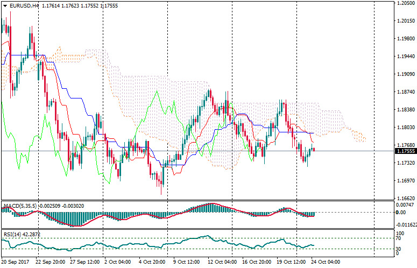Click the current price tag 1.17555
Image resolution: width=417 pixels, height=268 pixels.
(405, 151)
